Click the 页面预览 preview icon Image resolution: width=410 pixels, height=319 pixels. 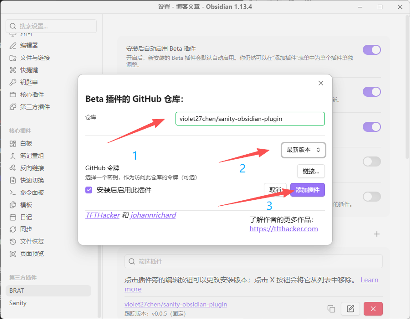13,254
